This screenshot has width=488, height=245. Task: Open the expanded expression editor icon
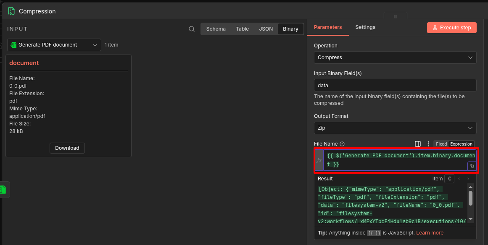[x=472, y=166]
